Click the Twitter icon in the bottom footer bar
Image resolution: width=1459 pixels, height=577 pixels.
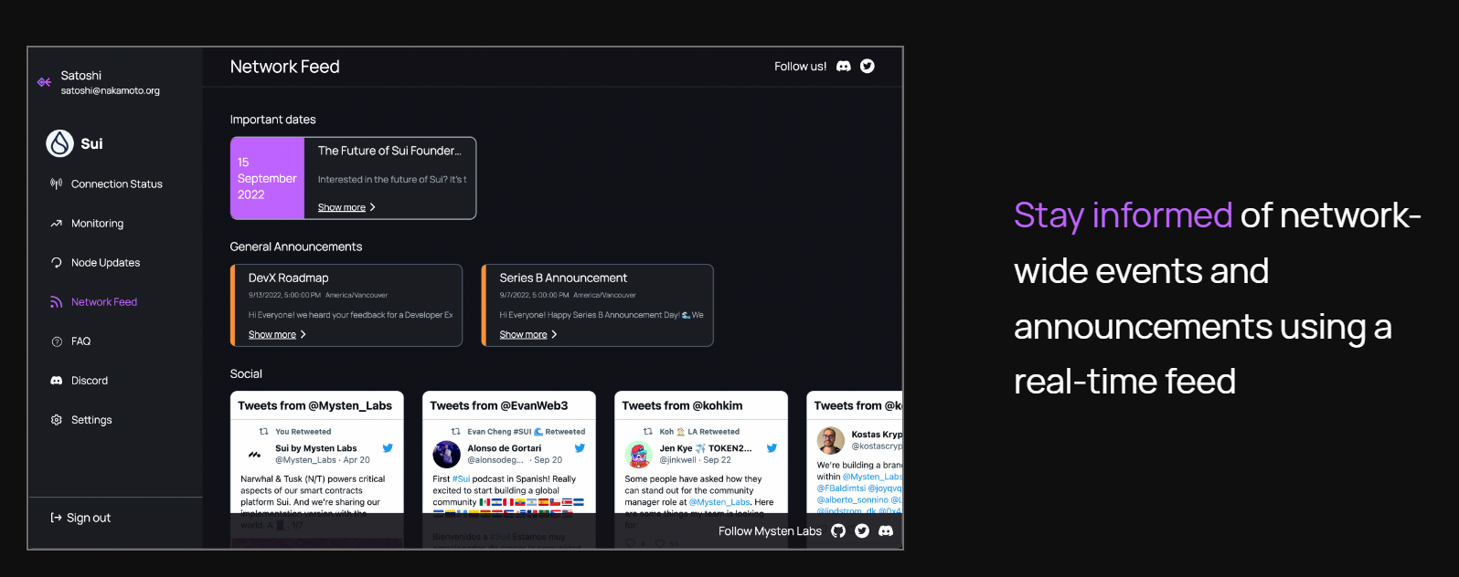pos(862,531)
